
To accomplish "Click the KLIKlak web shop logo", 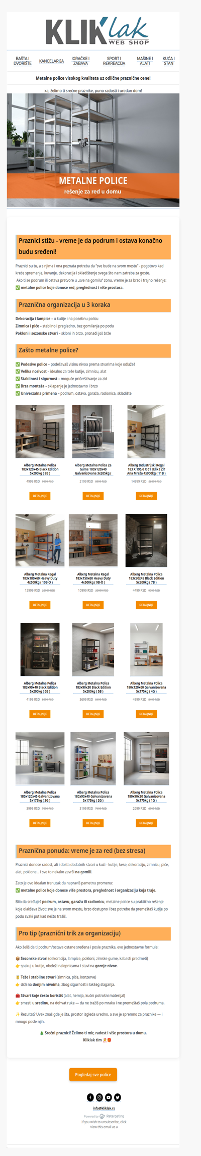I will 97,31.
